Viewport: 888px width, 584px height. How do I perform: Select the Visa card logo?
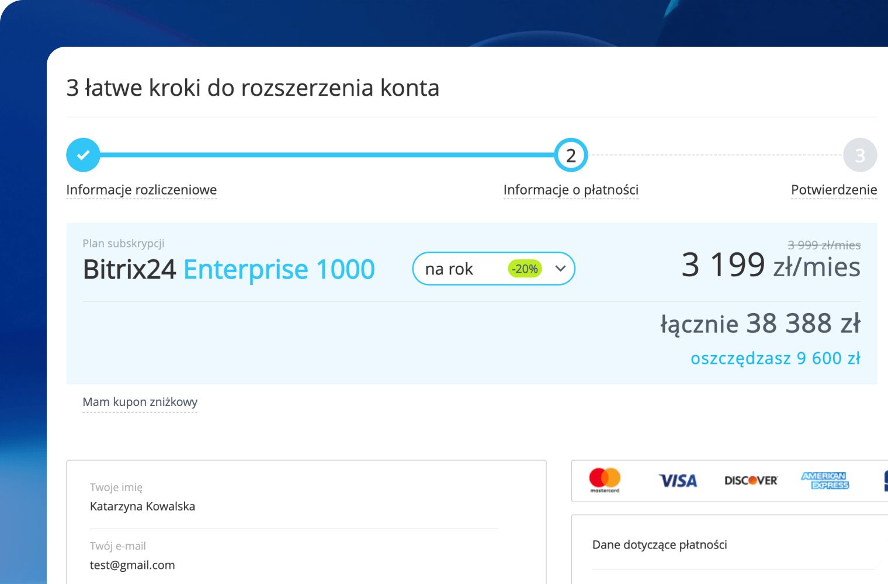(x=678, y=481)
